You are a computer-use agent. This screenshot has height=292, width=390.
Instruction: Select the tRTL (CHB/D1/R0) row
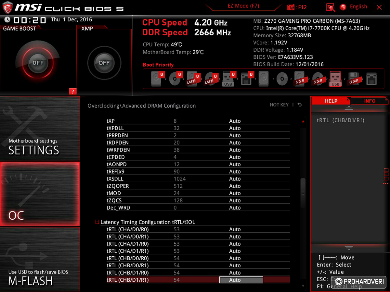[x=198, y=273]
